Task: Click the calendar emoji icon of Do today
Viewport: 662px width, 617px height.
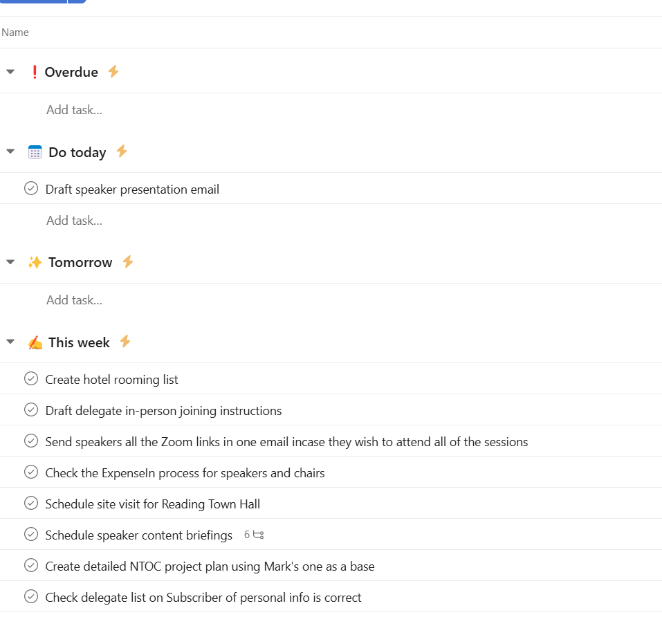Action: click(35, 152)
